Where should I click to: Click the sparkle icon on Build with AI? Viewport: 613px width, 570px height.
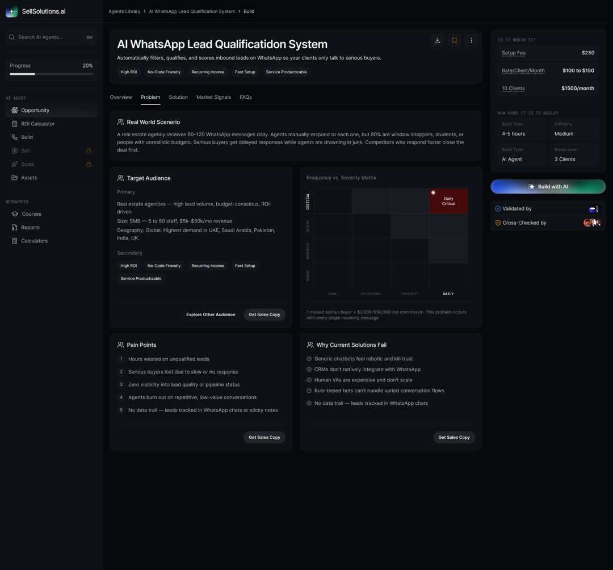531,186
